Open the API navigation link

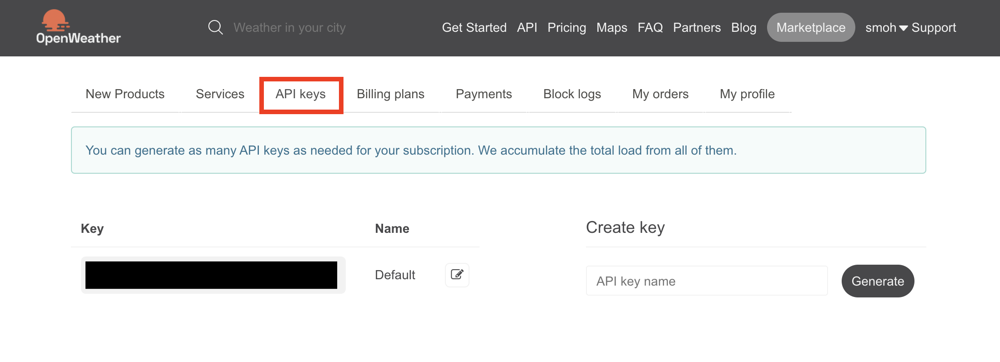pyautogui.click(x=527, y=28)
